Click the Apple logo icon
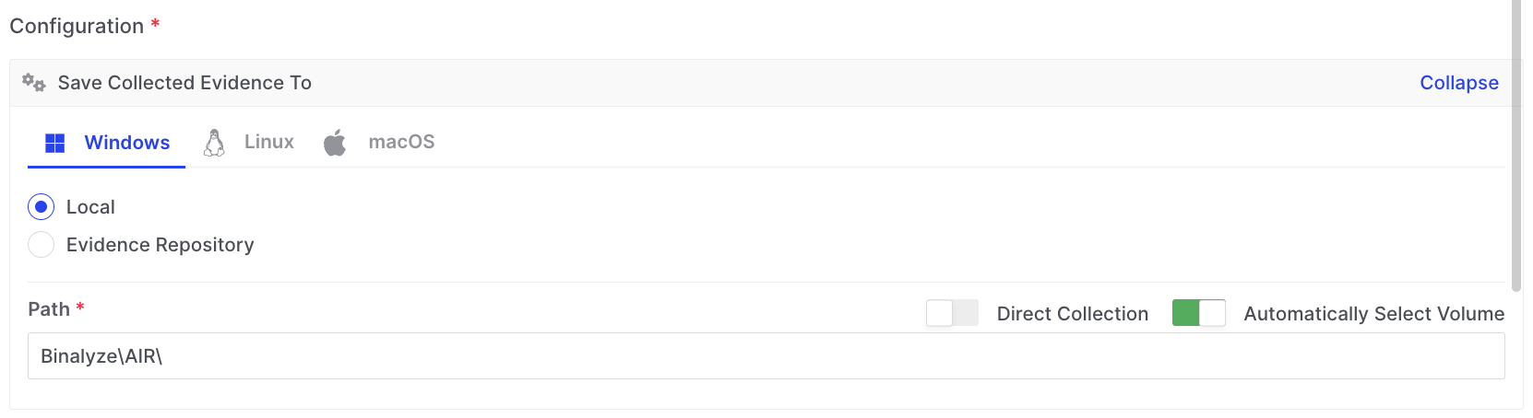The image size is (1533, 418). pyautogui.click(x=335, y=143)
